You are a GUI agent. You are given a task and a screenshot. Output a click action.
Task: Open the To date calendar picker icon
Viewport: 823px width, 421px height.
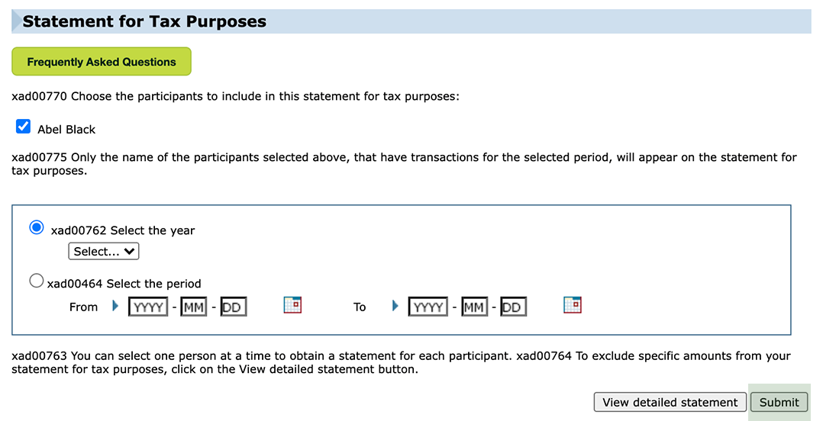(572, 304)
